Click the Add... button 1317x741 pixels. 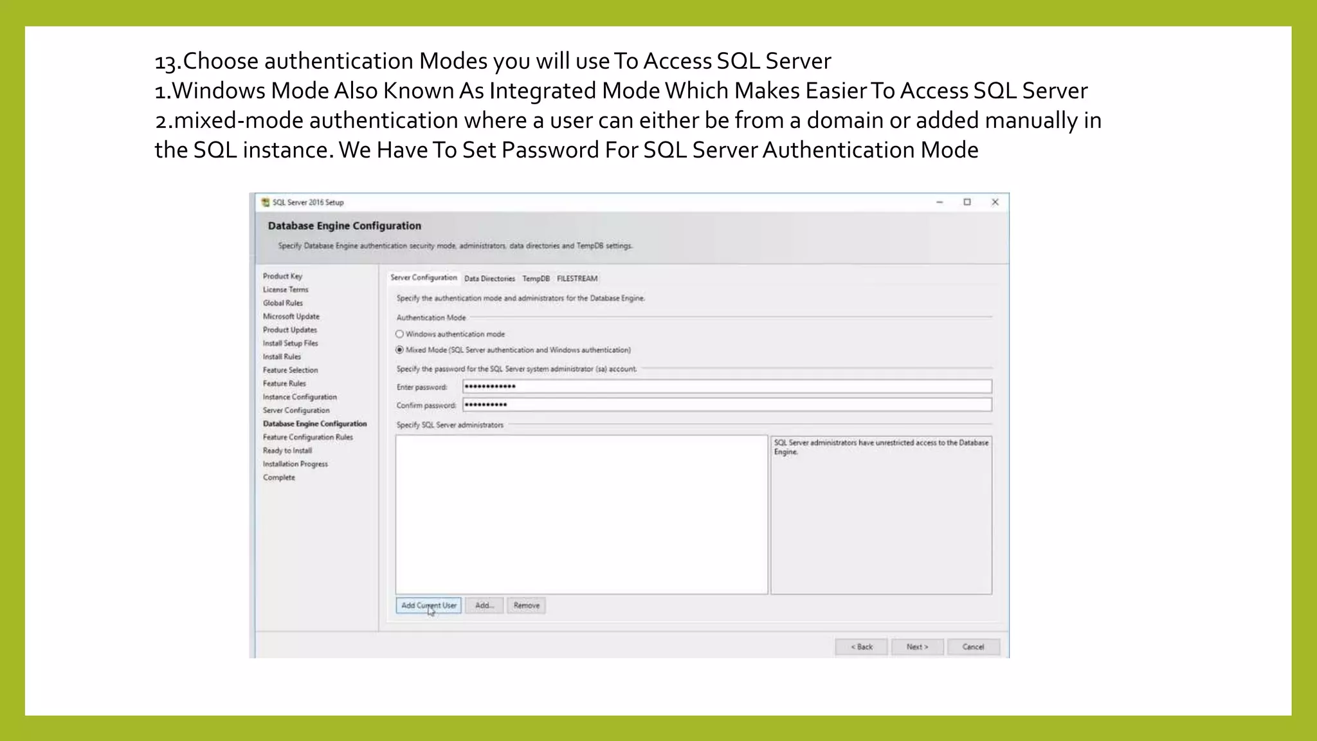point(484,605)
